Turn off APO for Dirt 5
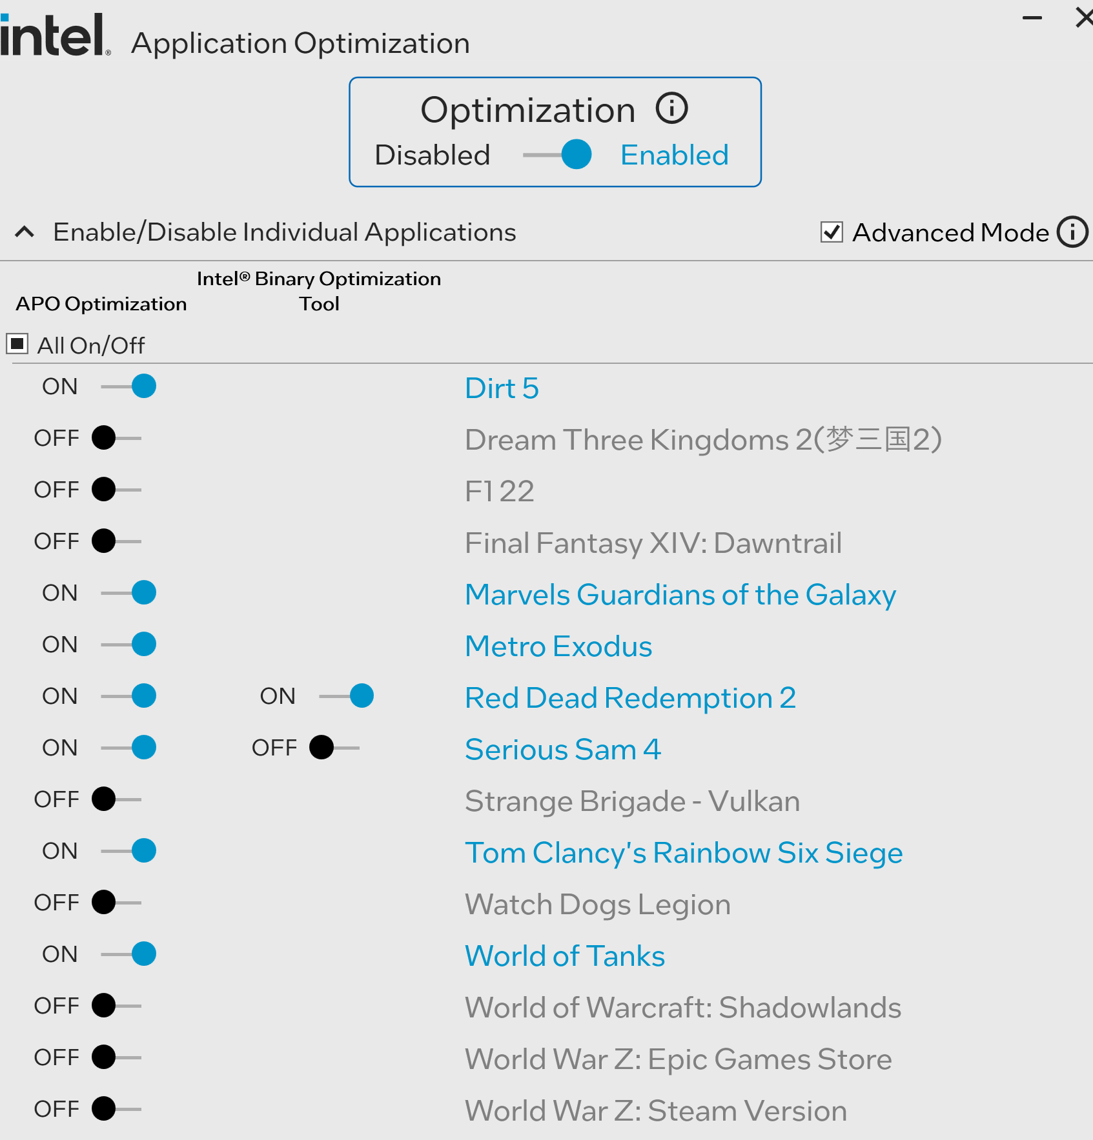Image resolution: width=1093 pixels, height=1140 pixels. [x=129, y=386]
